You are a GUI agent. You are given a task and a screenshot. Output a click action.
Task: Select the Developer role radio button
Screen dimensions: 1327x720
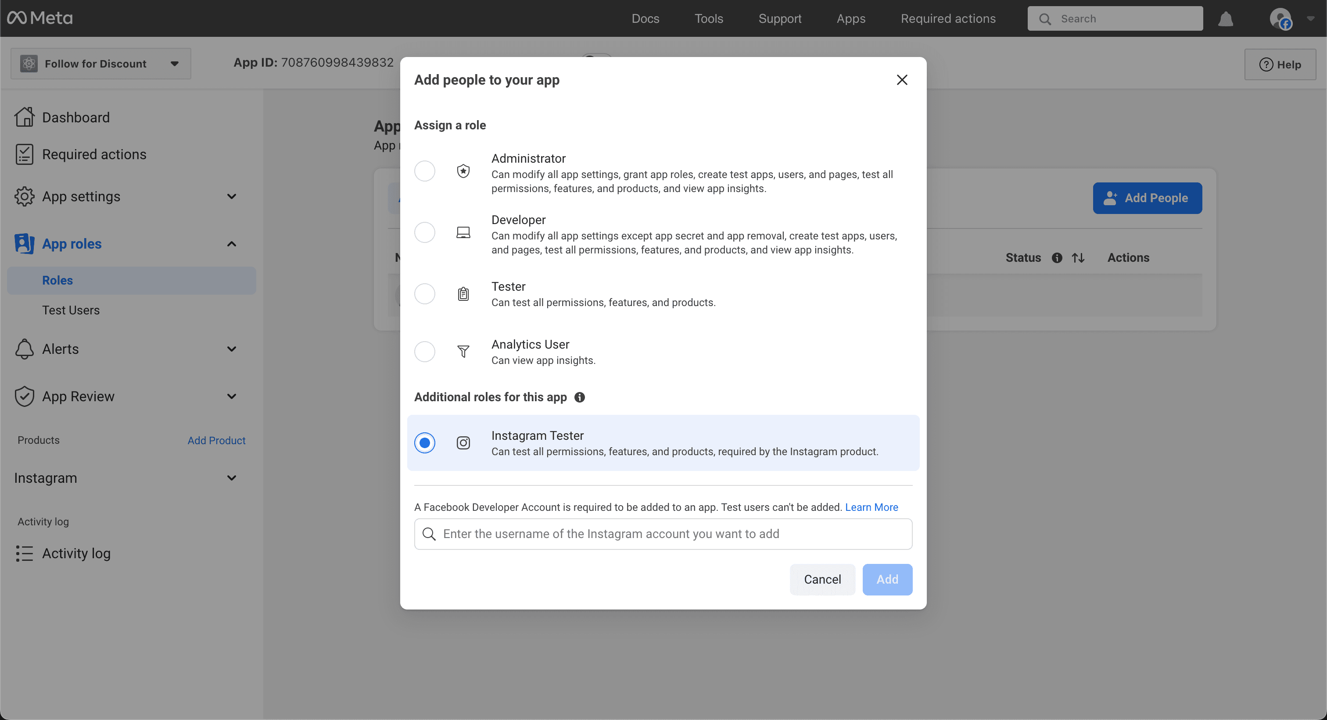click(424, 233)
